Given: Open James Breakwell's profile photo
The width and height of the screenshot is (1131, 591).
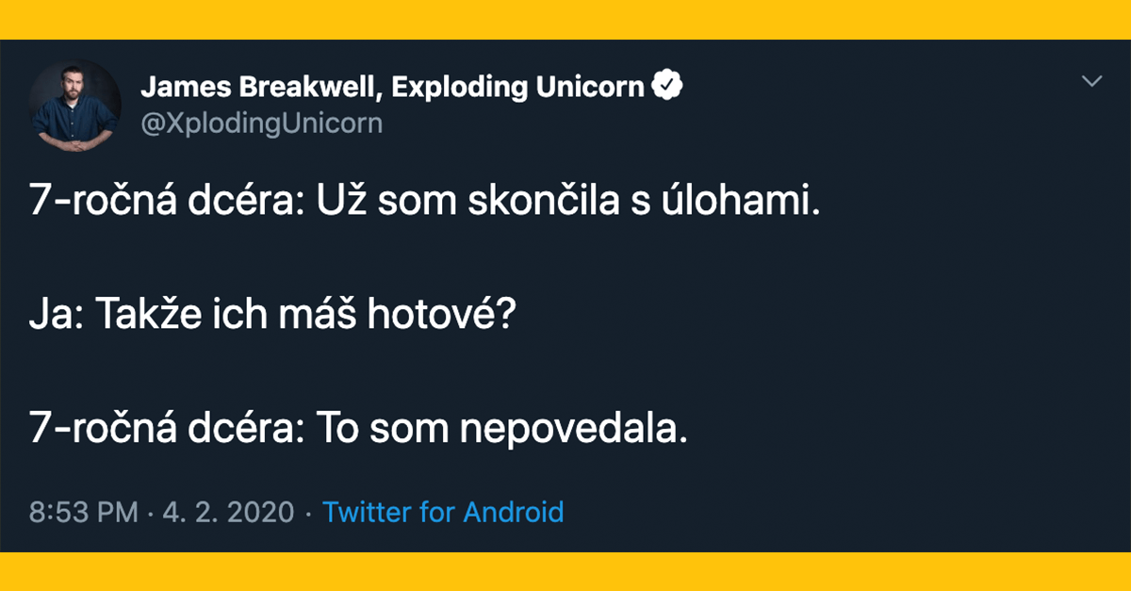Looking at the screenshot, I should pyautogui.click(x=74, y=104).
